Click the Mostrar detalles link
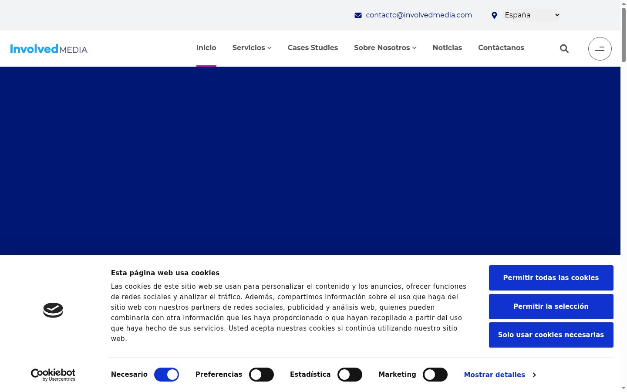Screen dimensions: 627x392 (x=495, y=375)
